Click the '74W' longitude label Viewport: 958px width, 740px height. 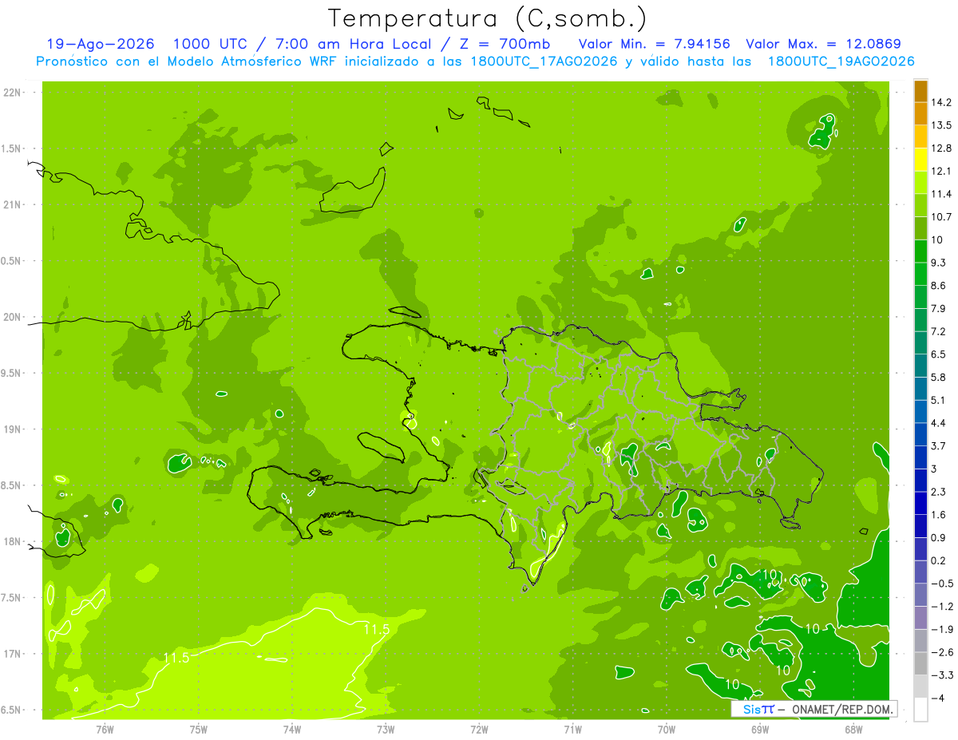(291, 729)
